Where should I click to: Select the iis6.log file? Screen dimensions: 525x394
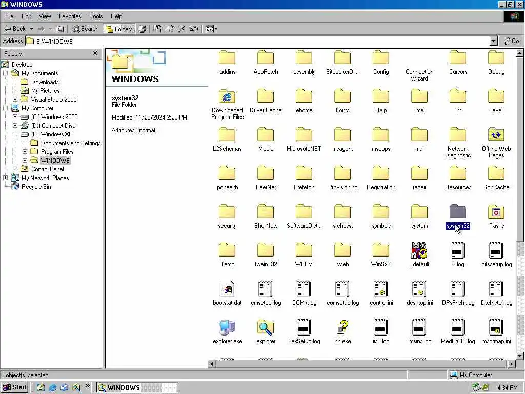point(381,332)
